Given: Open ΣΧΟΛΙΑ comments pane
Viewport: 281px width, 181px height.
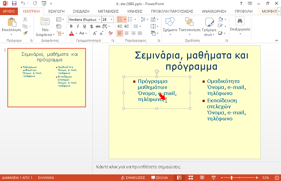Looking at the screenshot, I should 160,178.
